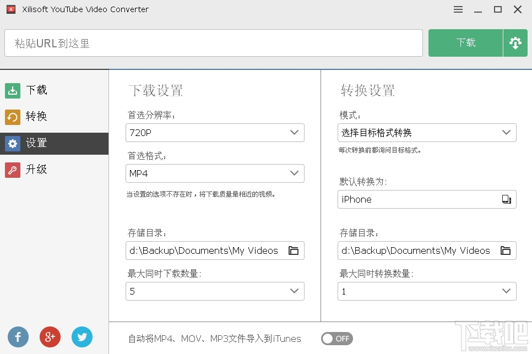Browse folder for conversion storage directory

506,250
